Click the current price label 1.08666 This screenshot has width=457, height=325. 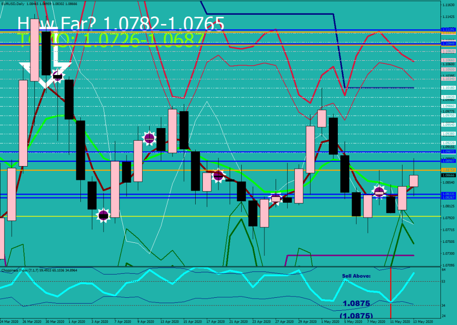[x=448, y=175]
